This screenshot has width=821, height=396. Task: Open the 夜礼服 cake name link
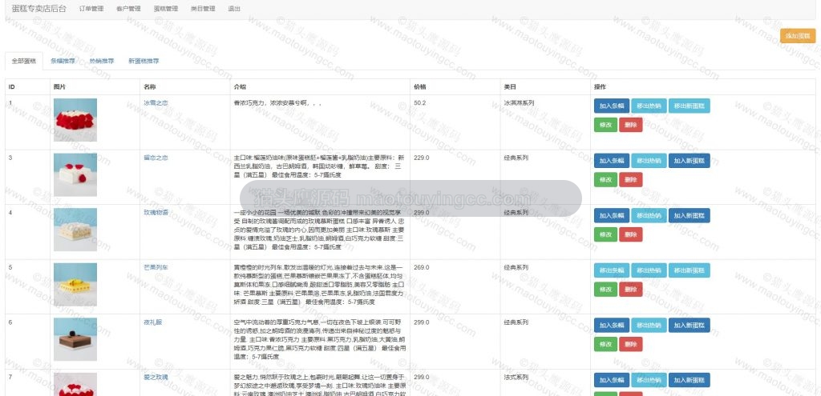[x=152, y=322]
